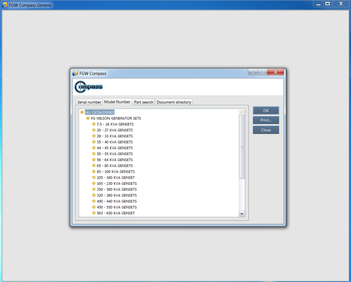Screen dimensions: 351x282
Task: Click the FGW Compass dialog title icon
Action: tap(75, 73)
